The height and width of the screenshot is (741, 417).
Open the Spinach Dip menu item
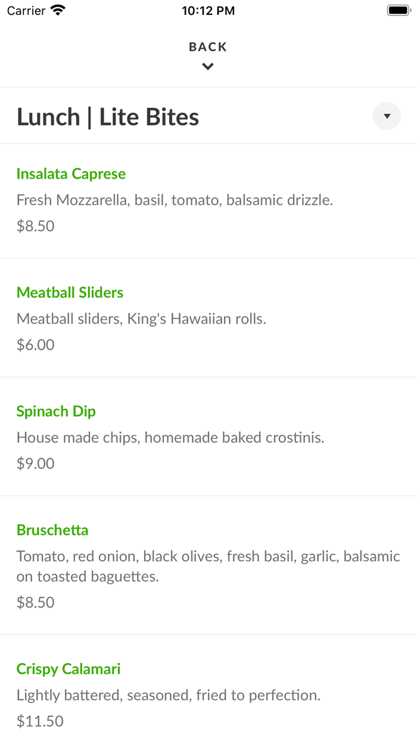(x=56, y=411)
